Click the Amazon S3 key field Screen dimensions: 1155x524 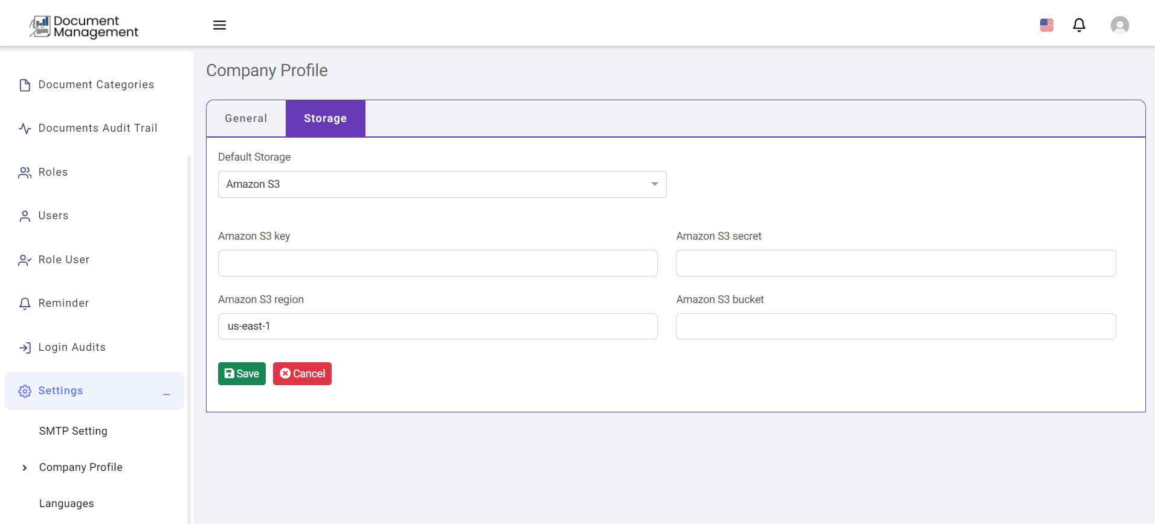[437, 263]
